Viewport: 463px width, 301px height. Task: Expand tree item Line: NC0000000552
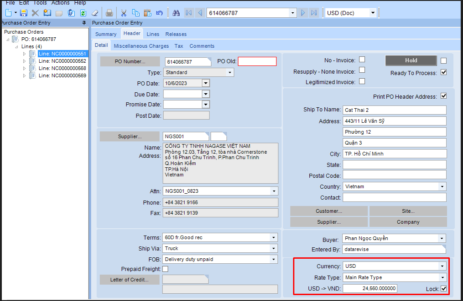25,61
